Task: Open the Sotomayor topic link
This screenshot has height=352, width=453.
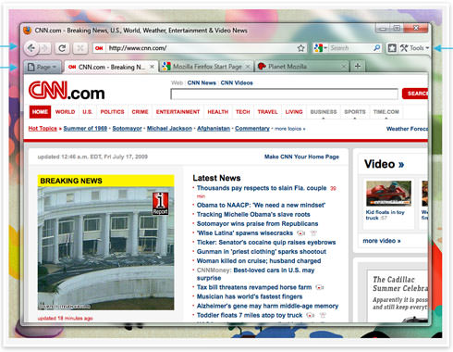Action: [x=127, y=129]
